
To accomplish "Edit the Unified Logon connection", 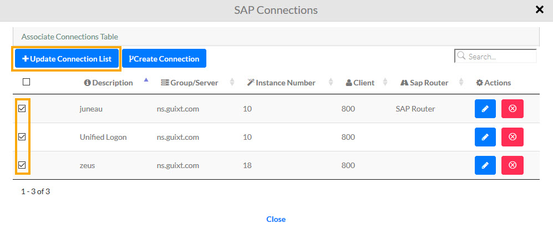I will (485, 137).
